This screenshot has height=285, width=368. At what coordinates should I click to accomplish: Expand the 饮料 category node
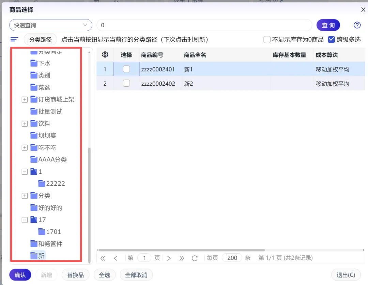25,124
